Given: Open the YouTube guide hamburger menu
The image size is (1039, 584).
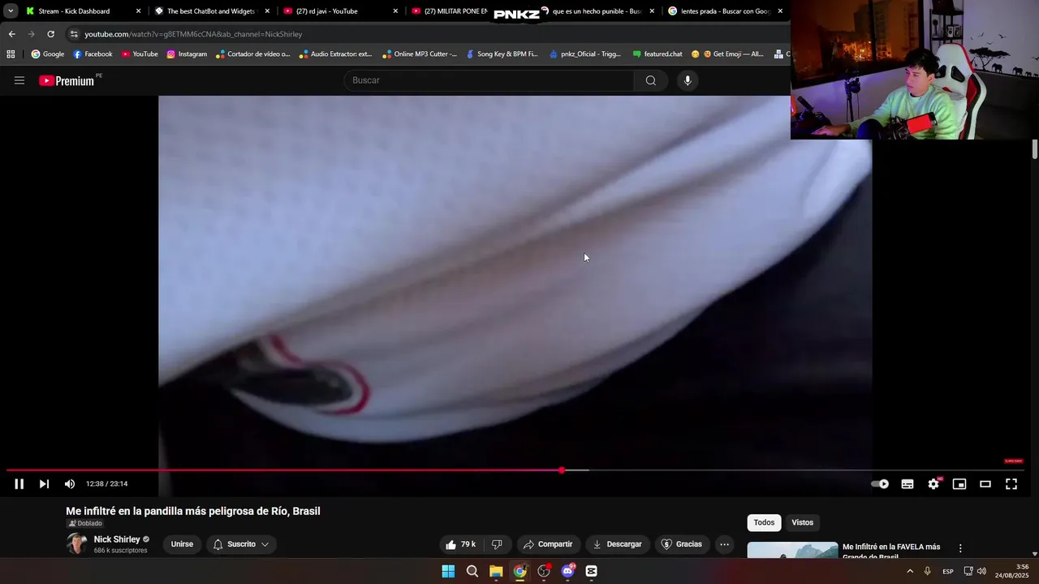Looking at the screenshot, I should [19, 80].
